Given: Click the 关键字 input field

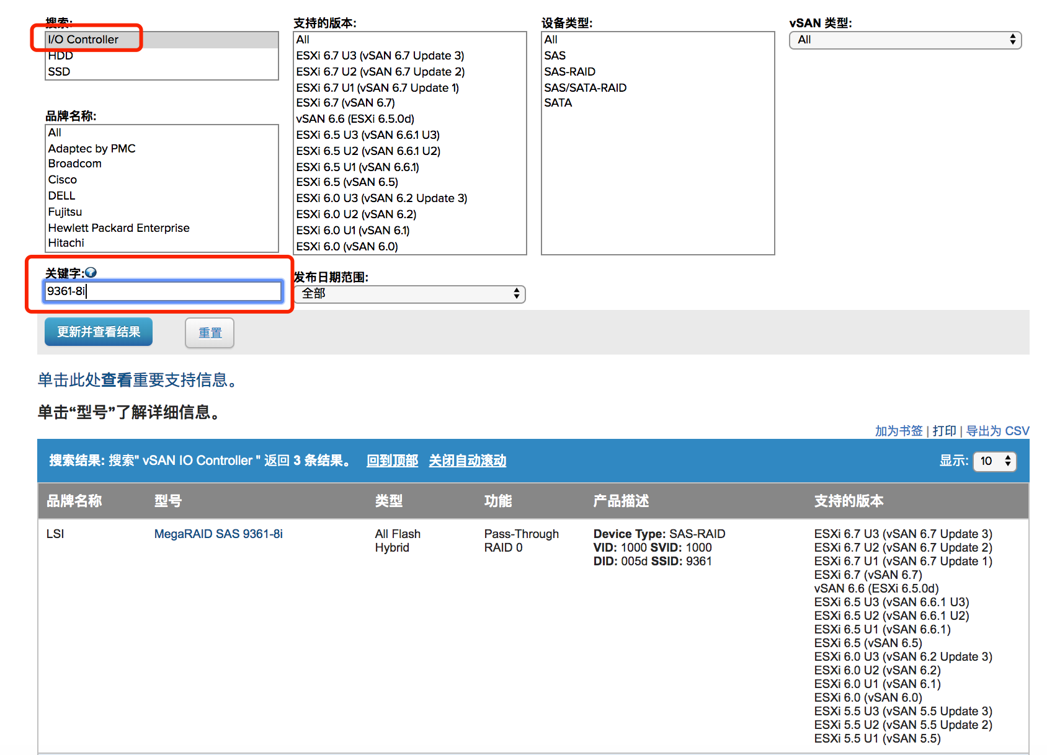Looking at the screenshot, I should point(163,291).
